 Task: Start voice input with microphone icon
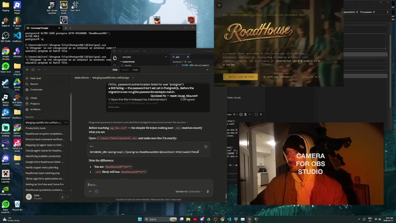click(208, 191)
